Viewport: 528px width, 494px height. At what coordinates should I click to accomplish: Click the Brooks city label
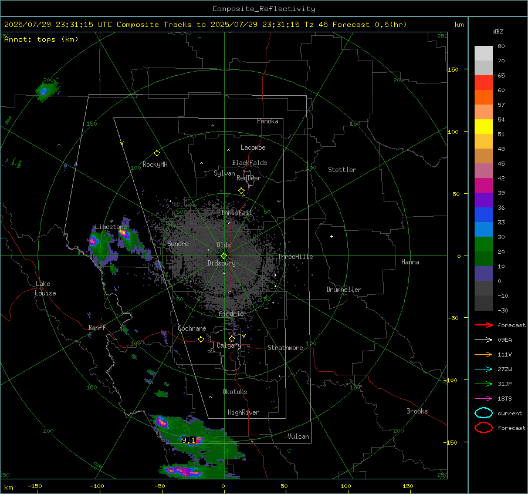click(x=417, y=411)
